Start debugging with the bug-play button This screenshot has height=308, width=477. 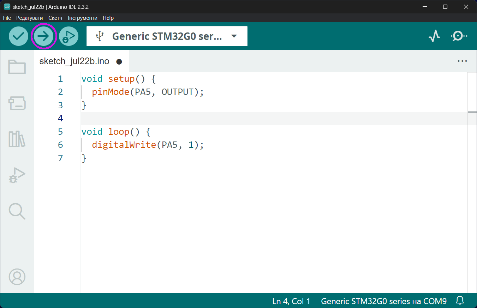pos(68,36)
